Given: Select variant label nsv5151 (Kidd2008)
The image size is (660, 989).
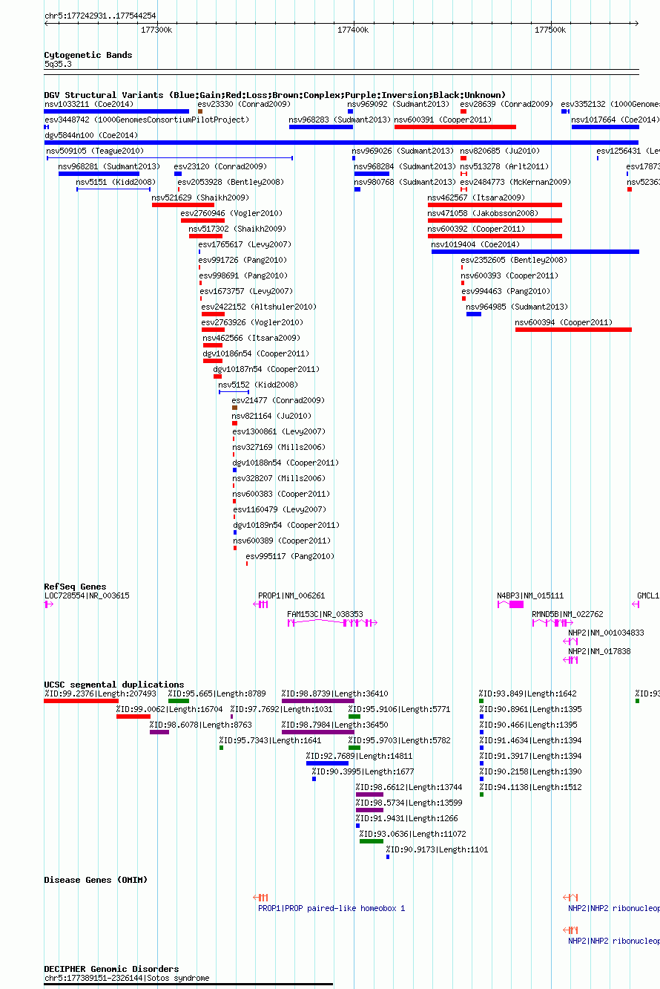Looking at the screenshot, I should point(116,182).
